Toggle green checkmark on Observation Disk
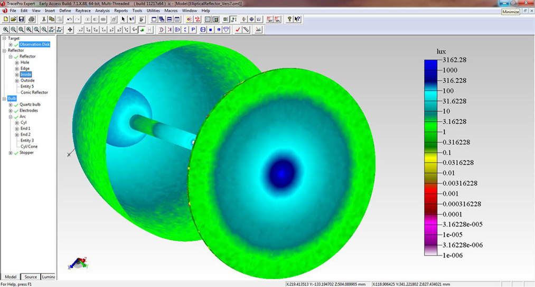 click(x=16, y=45)
